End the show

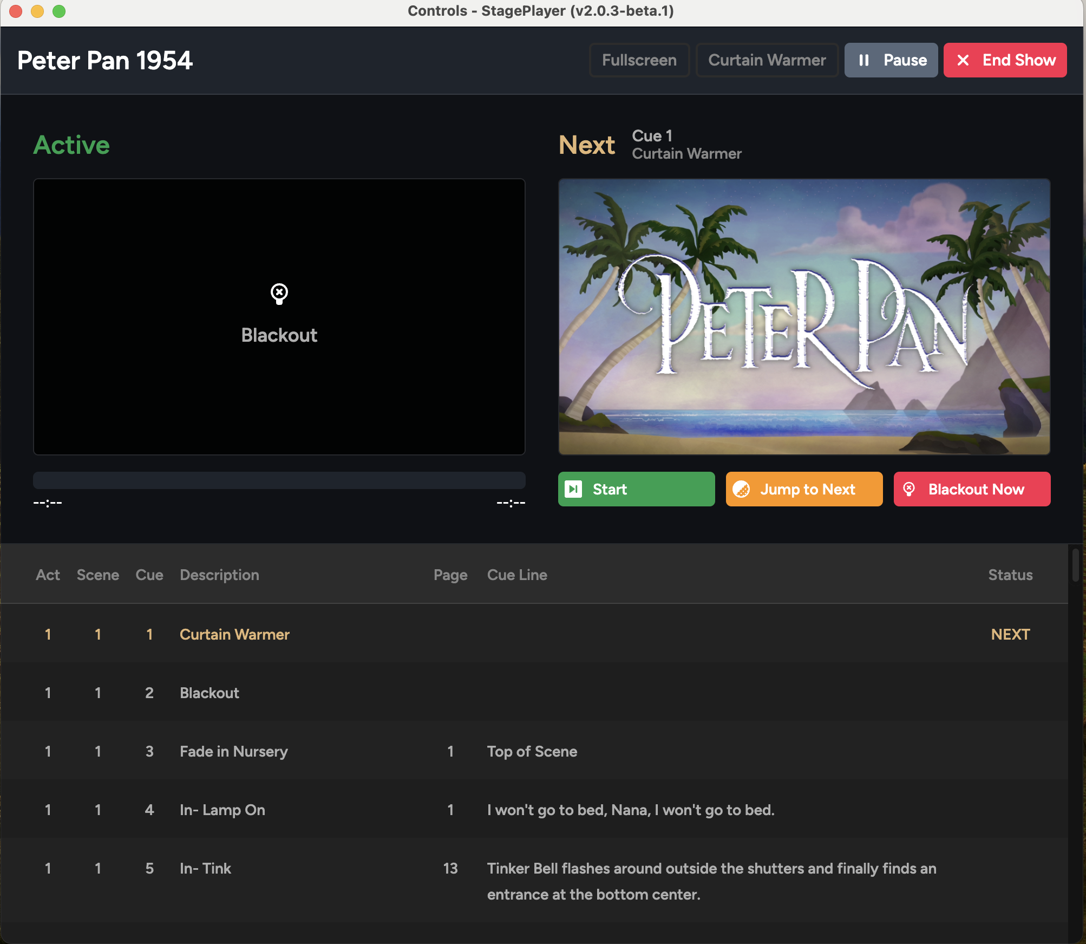click(x=1005, y=60)
